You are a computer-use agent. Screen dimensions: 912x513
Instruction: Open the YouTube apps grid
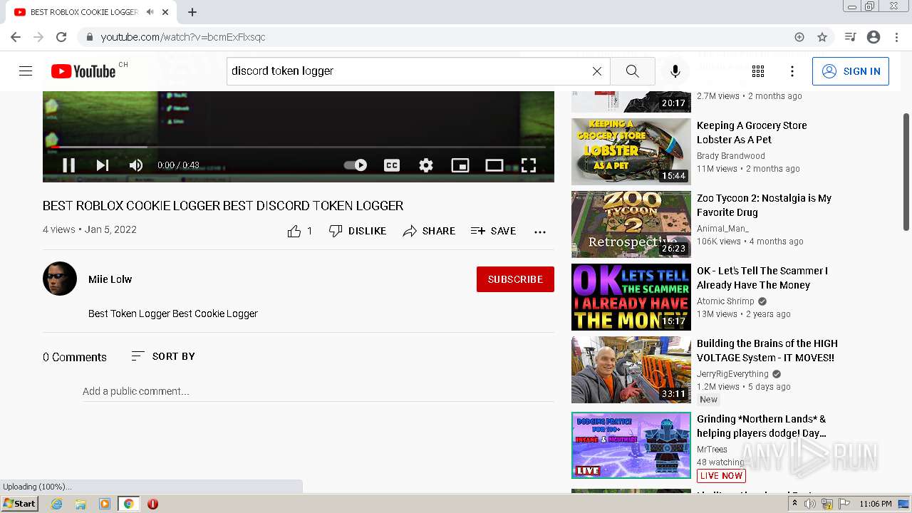pos(758,71)
